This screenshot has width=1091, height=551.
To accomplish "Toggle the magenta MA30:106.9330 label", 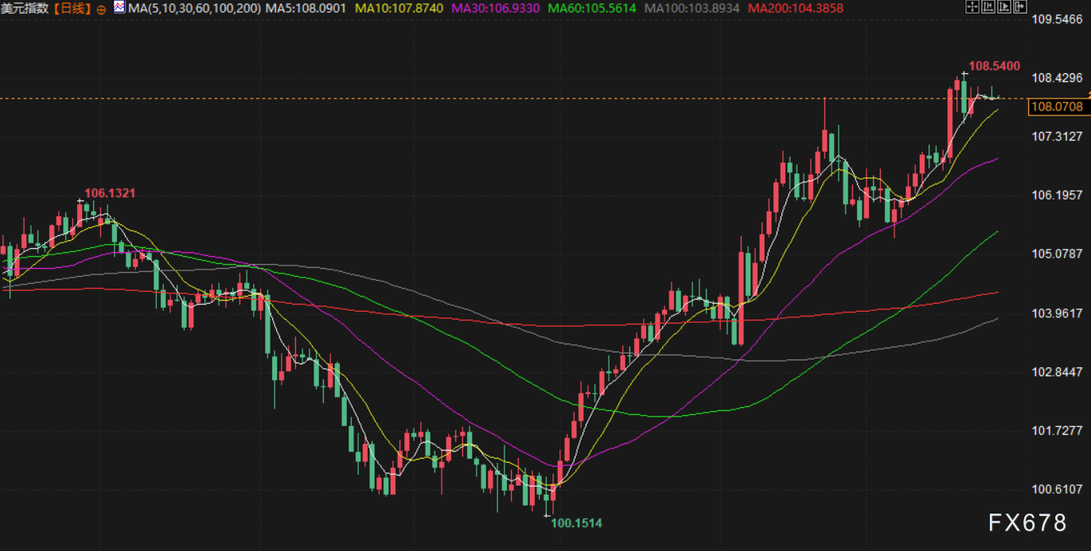I will click(x=496, y=9).
